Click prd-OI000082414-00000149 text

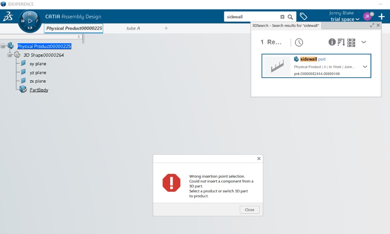(316, 74)
